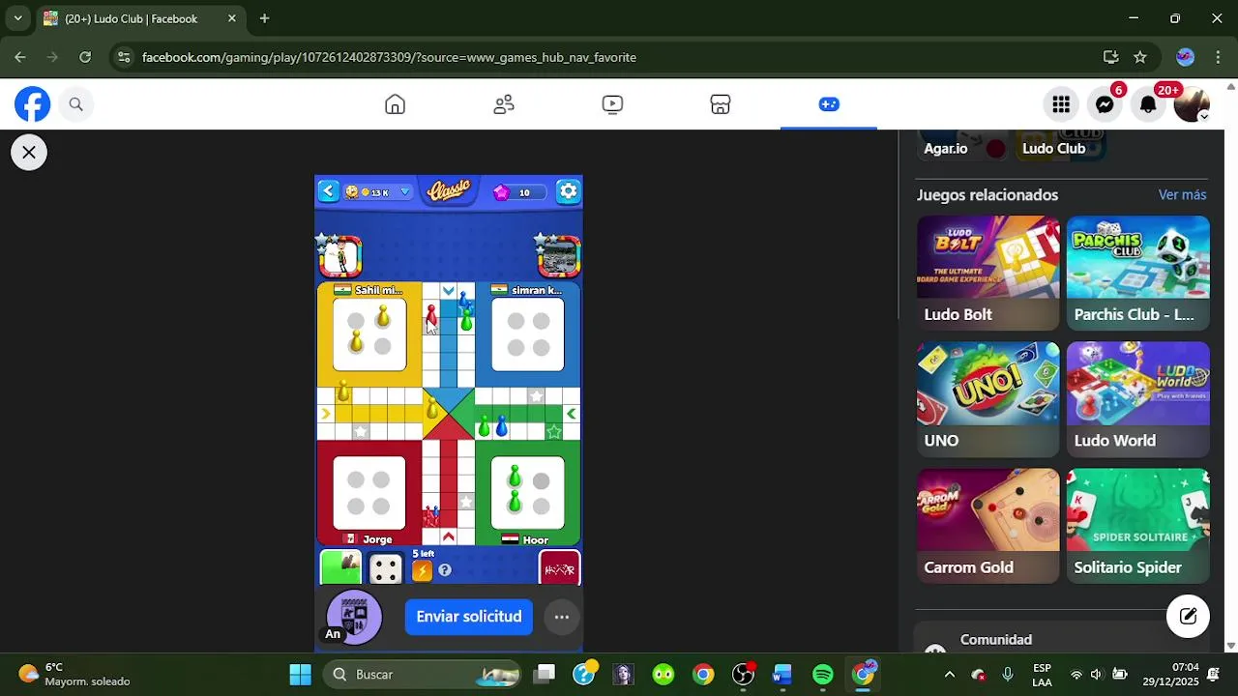
Task: Click the lightning booster icon
Action: 423,570
